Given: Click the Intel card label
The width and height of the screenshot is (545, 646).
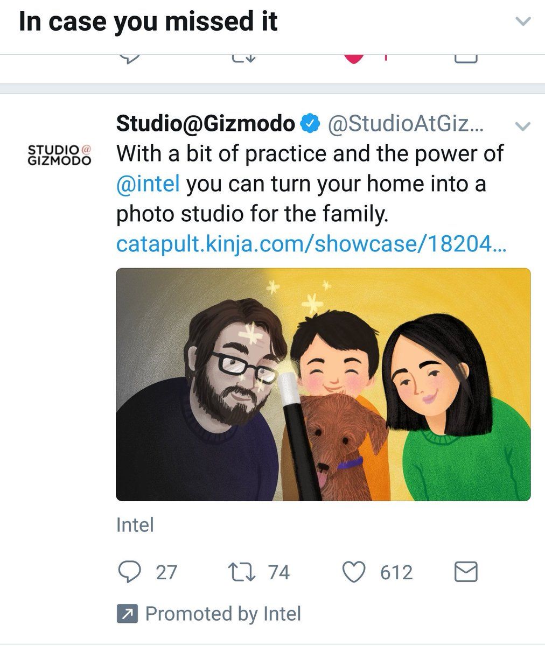Looking at the screenshot, I should click(x=135, y=525).
